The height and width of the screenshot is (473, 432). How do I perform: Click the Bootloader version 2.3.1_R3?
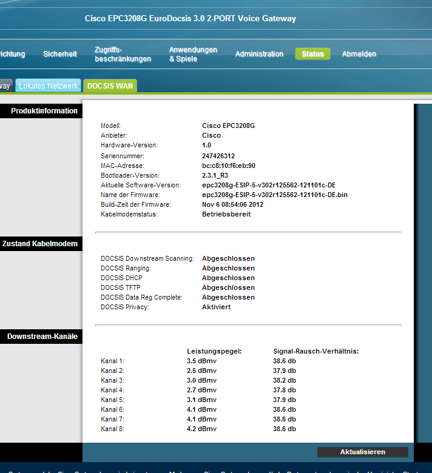215,175
